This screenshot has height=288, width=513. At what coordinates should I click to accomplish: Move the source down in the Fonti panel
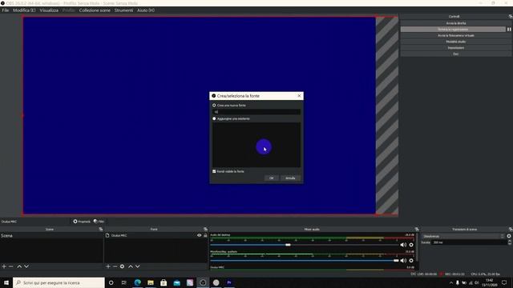click(x=138, y=266)
